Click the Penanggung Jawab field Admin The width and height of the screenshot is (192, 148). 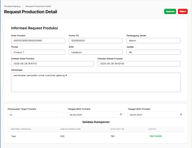point(153,41)
